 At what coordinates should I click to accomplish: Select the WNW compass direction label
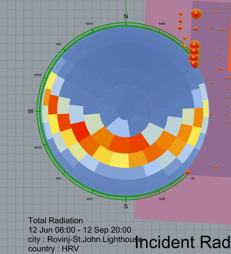tap(38, 75)
